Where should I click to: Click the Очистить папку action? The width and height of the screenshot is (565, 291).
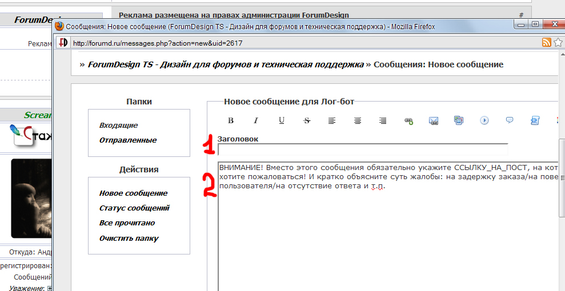point(129,239)
